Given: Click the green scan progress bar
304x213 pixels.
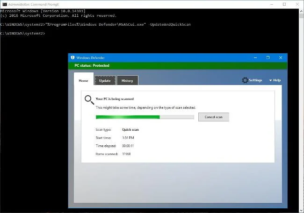Looking at the screenshot, I should coord(145,117).
